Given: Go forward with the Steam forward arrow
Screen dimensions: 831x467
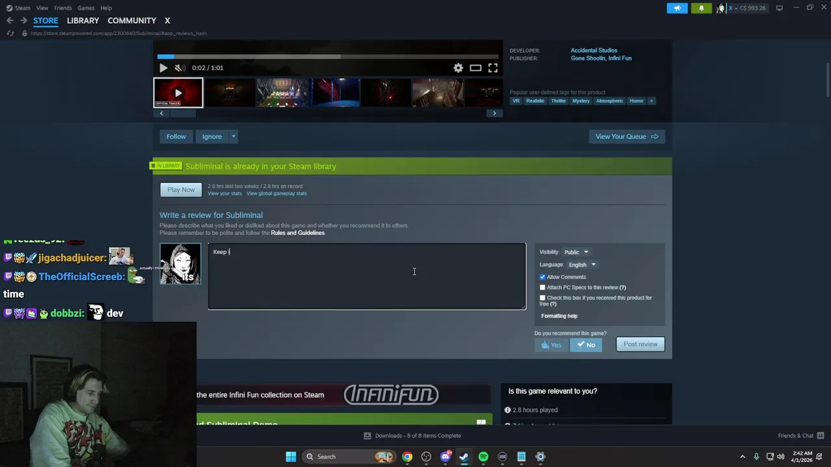Looking at the screenshot, I should (x=23, y=21).
